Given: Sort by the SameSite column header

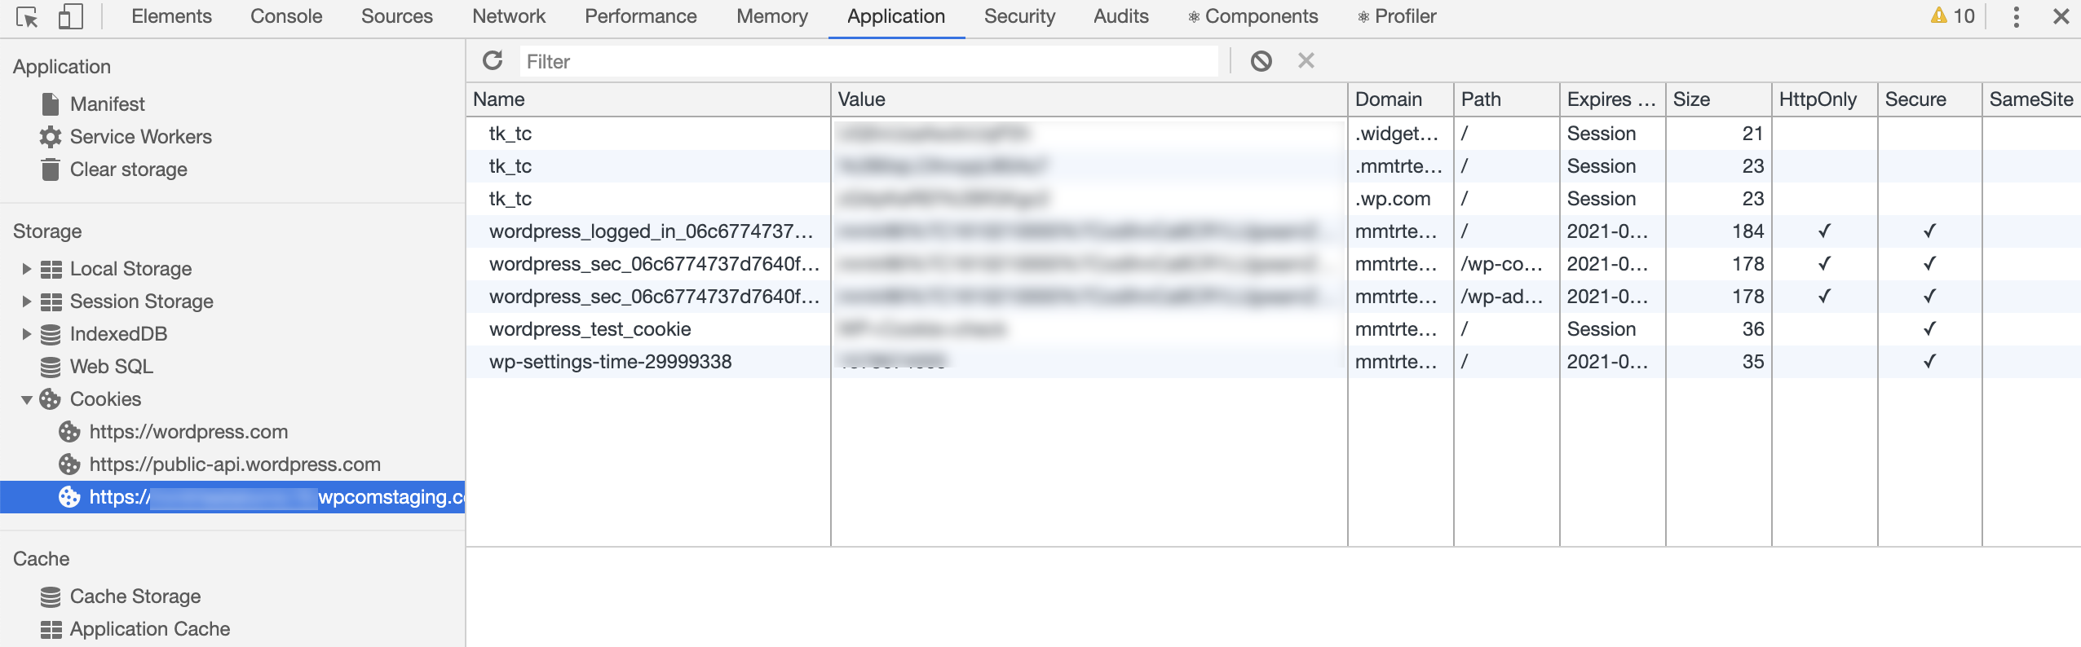Looking at the screenshot, I should point(2031,99).
